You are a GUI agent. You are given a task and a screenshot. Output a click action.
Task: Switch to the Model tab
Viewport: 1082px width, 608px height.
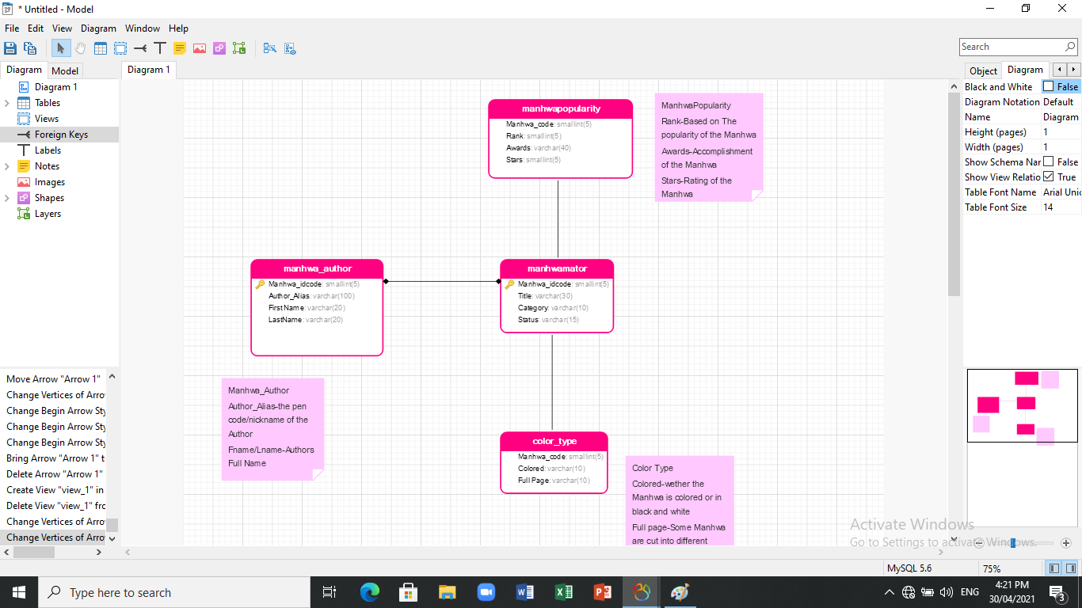tap(65, 70)
